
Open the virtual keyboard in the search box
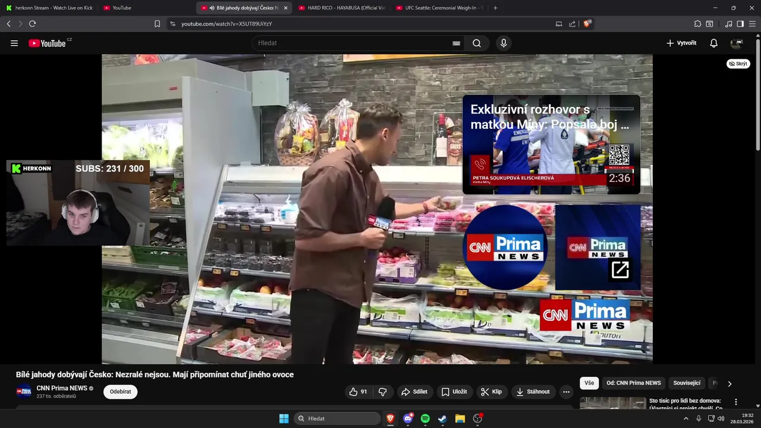pyautogui.click(x=456, y=43)
